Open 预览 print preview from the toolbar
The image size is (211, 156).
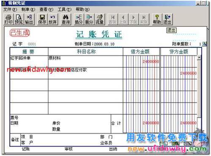19,19
